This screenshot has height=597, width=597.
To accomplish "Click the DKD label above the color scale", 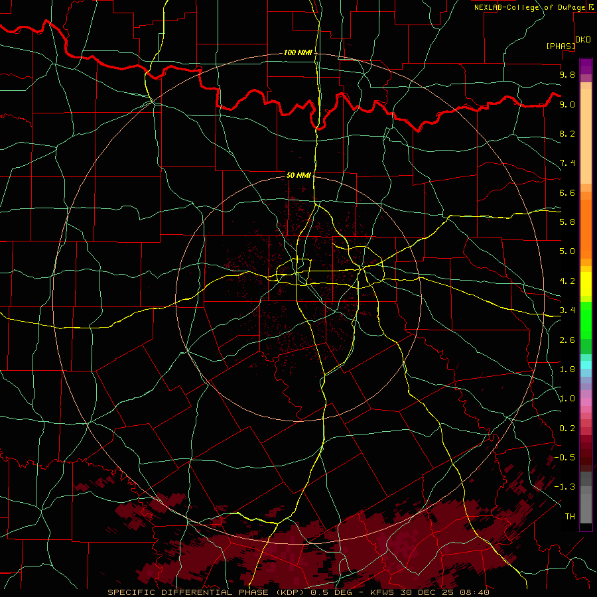I will tap(583, 40).
